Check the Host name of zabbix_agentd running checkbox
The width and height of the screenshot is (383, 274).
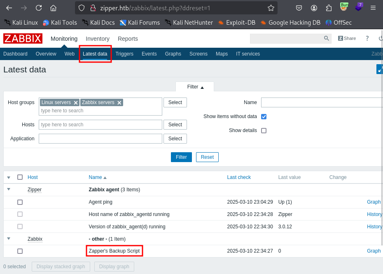[20, 214]
